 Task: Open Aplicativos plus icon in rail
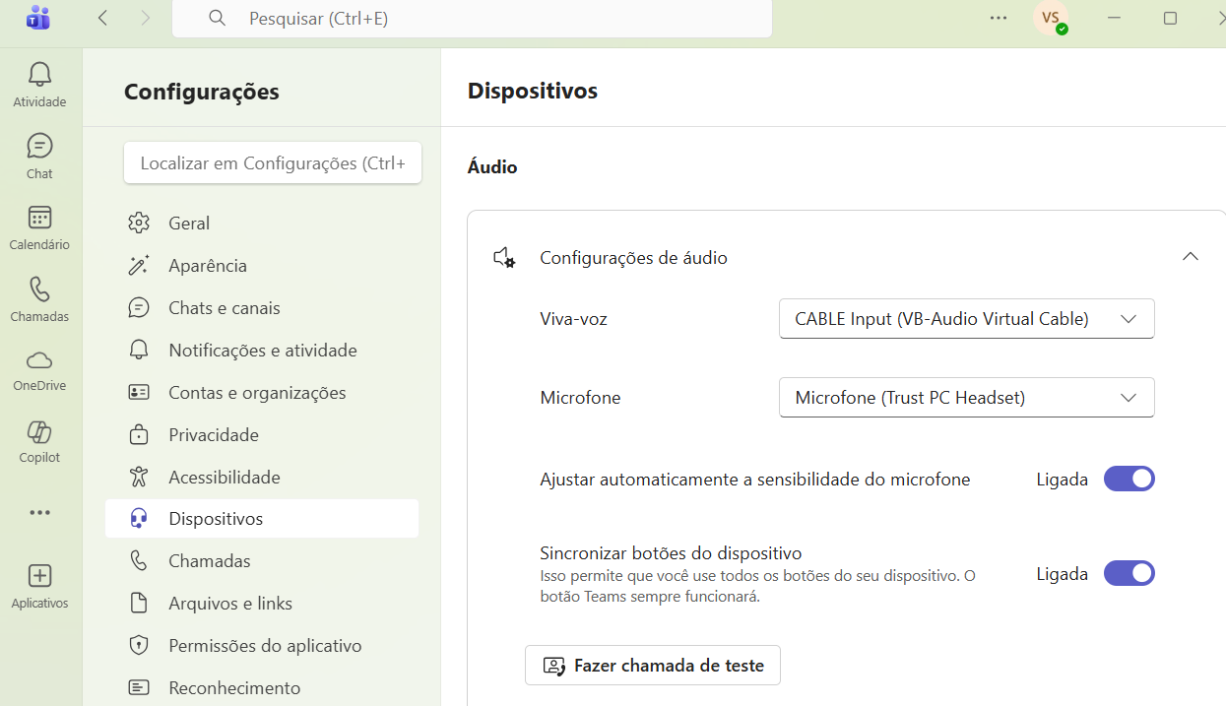[39, 586]
